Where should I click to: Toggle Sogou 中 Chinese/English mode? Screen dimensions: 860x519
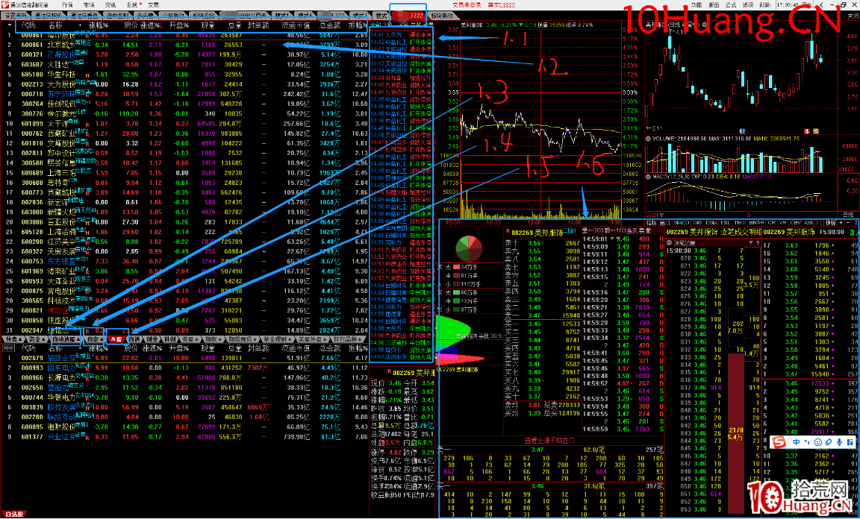pyautogui.click(x=796, y=442)
